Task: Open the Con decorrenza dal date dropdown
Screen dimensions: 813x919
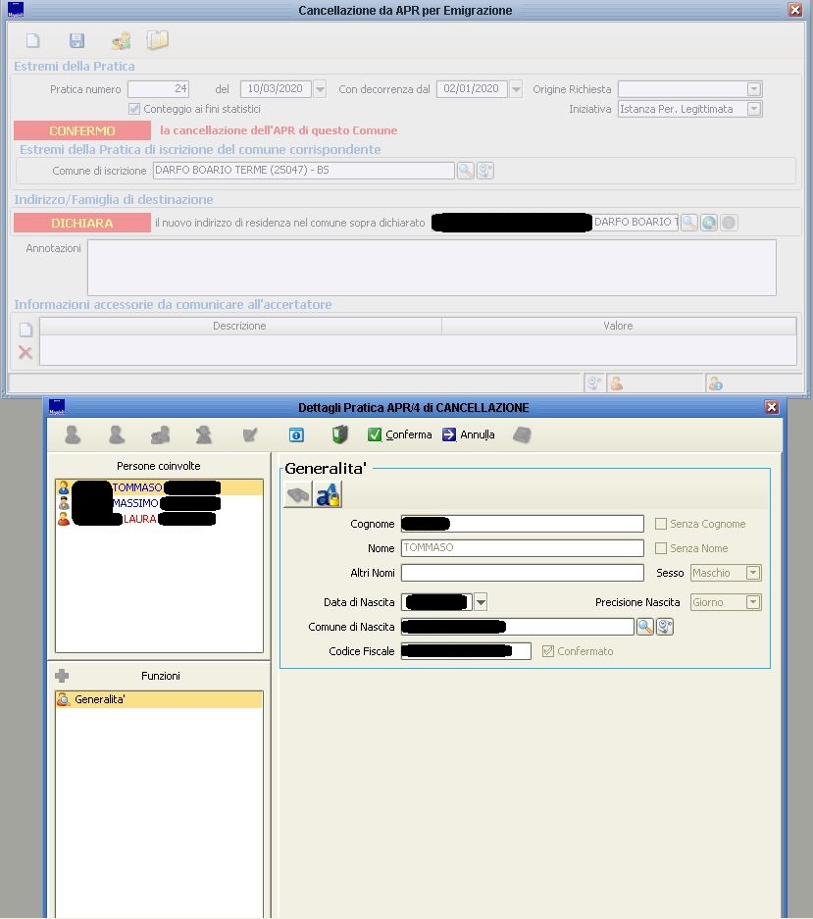Action: click(x=516, y=89)
